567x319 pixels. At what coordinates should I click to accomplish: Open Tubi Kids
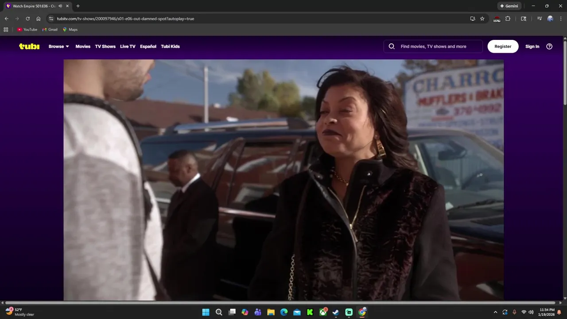coord(170,46)
